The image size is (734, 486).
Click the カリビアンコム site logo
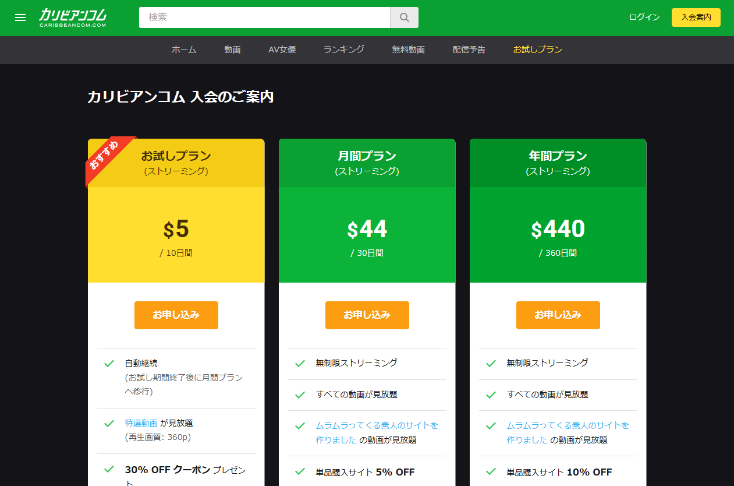click(73, 17)
